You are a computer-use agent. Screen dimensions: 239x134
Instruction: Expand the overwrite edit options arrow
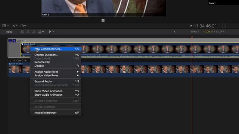(43, 32)
